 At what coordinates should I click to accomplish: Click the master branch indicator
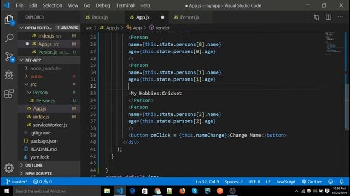[16, 182]
